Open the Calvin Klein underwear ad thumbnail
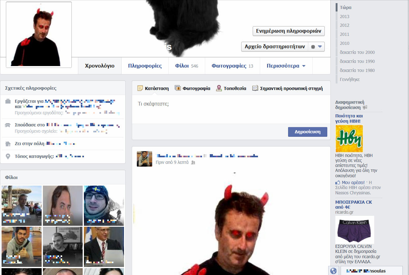 pos(355,230)
